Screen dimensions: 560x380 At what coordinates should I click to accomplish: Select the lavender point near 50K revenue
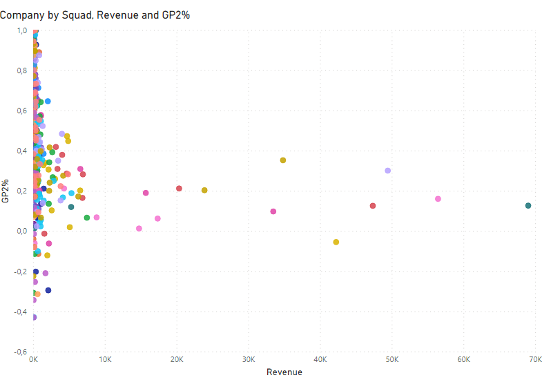pos(387,171)
